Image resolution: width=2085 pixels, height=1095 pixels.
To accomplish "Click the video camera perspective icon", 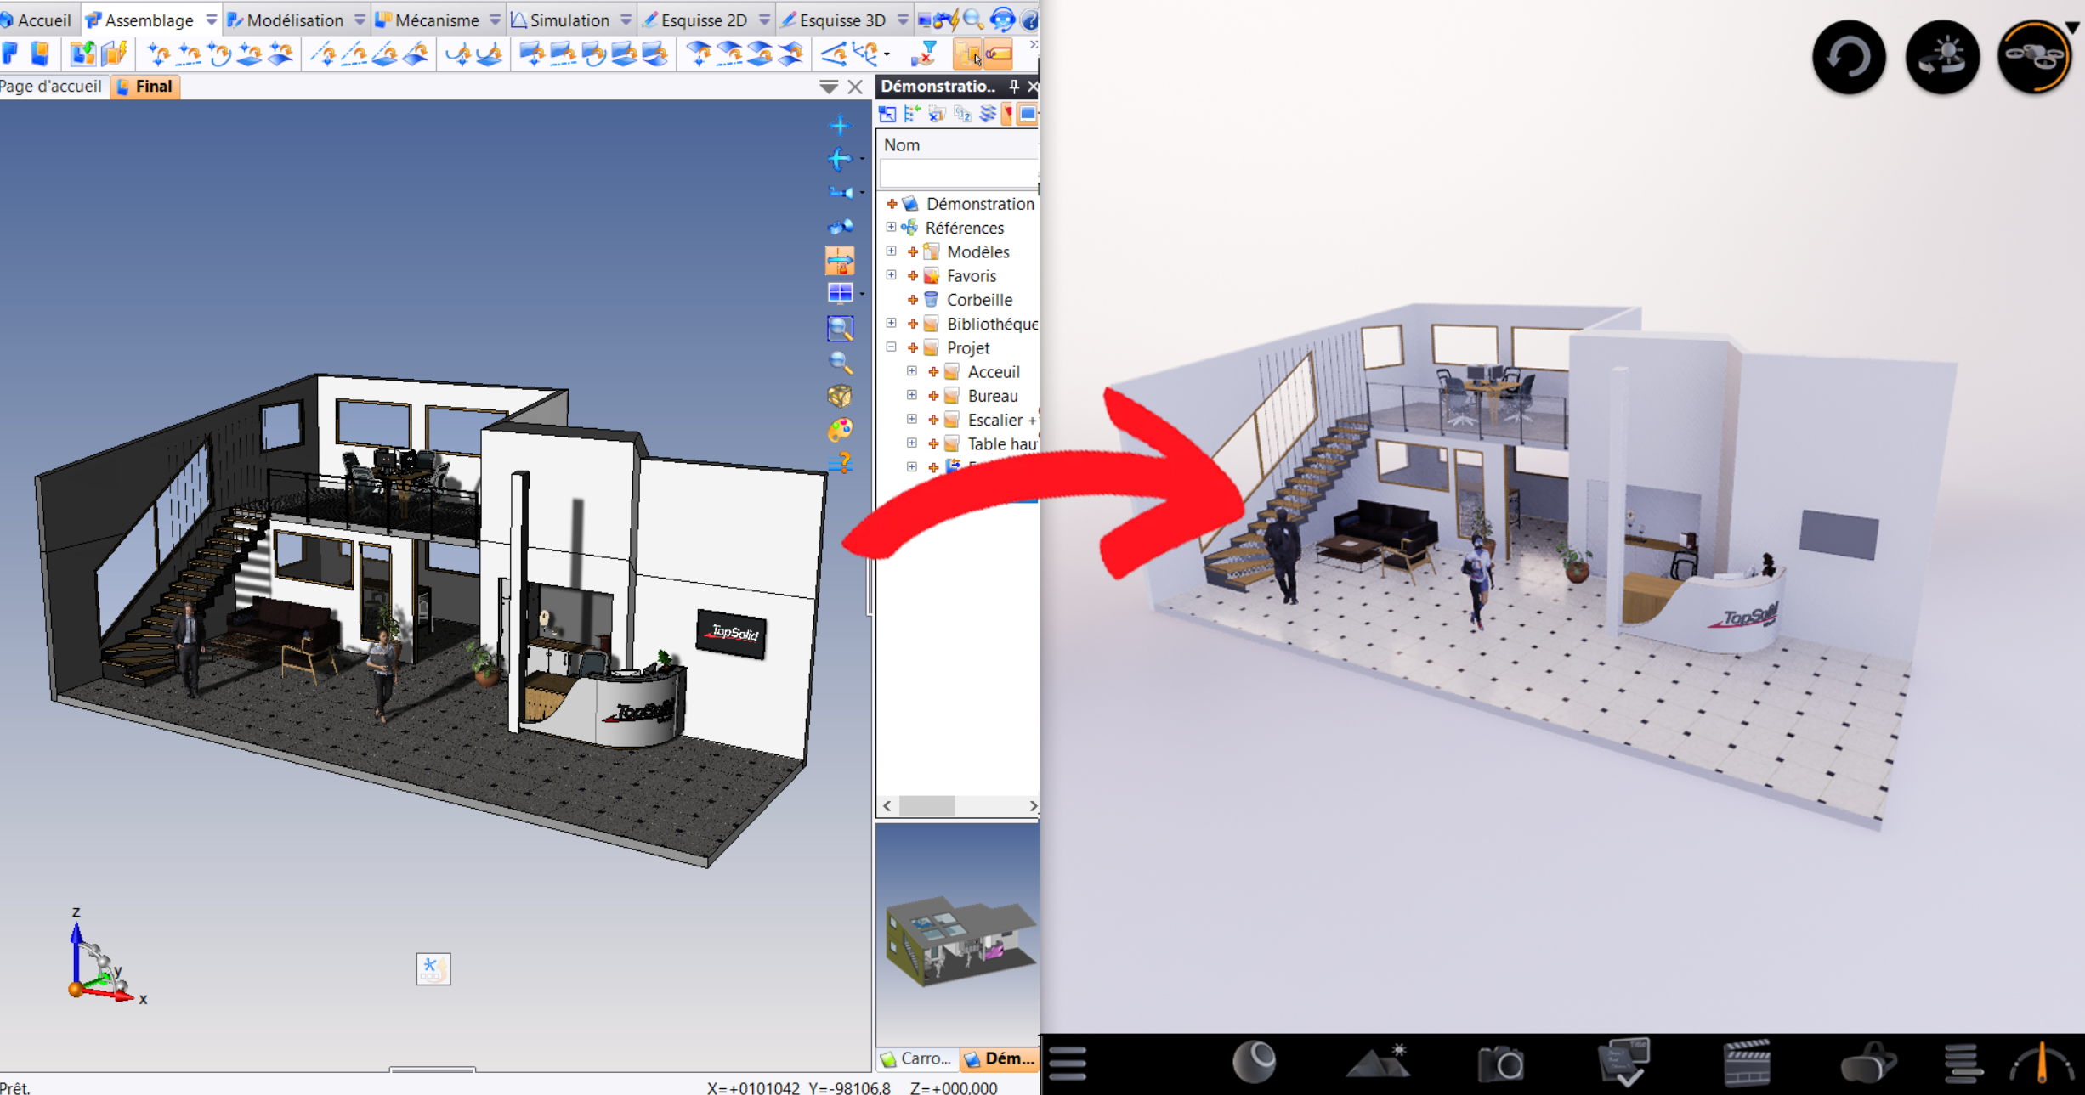I will (840, 227).
